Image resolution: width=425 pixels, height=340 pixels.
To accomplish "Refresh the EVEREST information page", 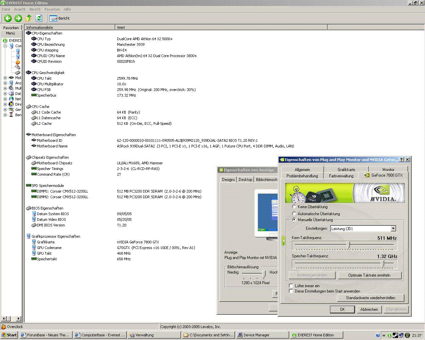I will click(x=39, y=18).
